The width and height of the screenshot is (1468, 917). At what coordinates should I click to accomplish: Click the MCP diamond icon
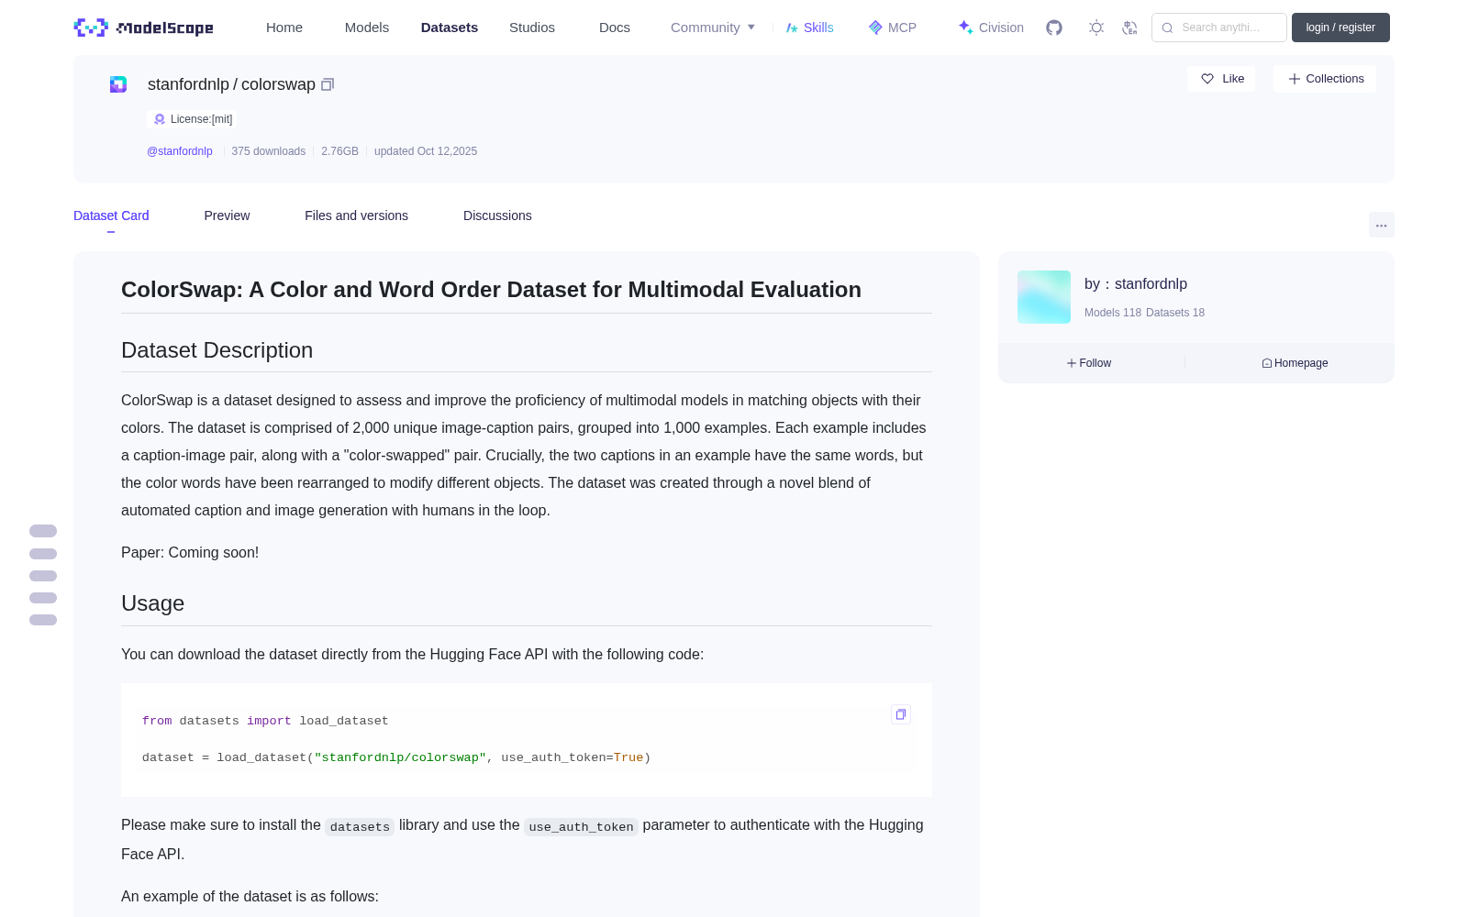pyautogui.click(x=875, y=28)
